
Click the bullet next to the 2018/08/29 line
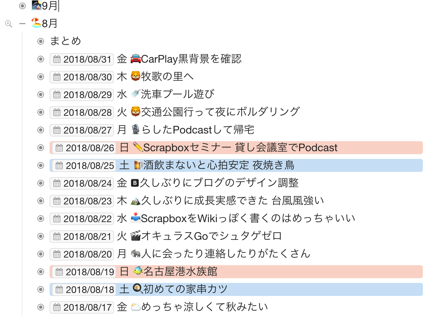click(x=40, y=95)
